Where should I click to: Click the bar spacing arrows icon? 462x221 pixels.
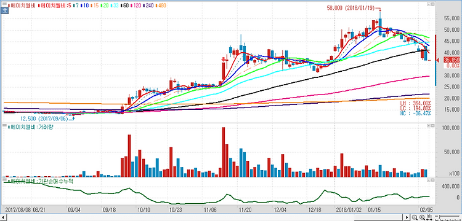coord(429,217)
